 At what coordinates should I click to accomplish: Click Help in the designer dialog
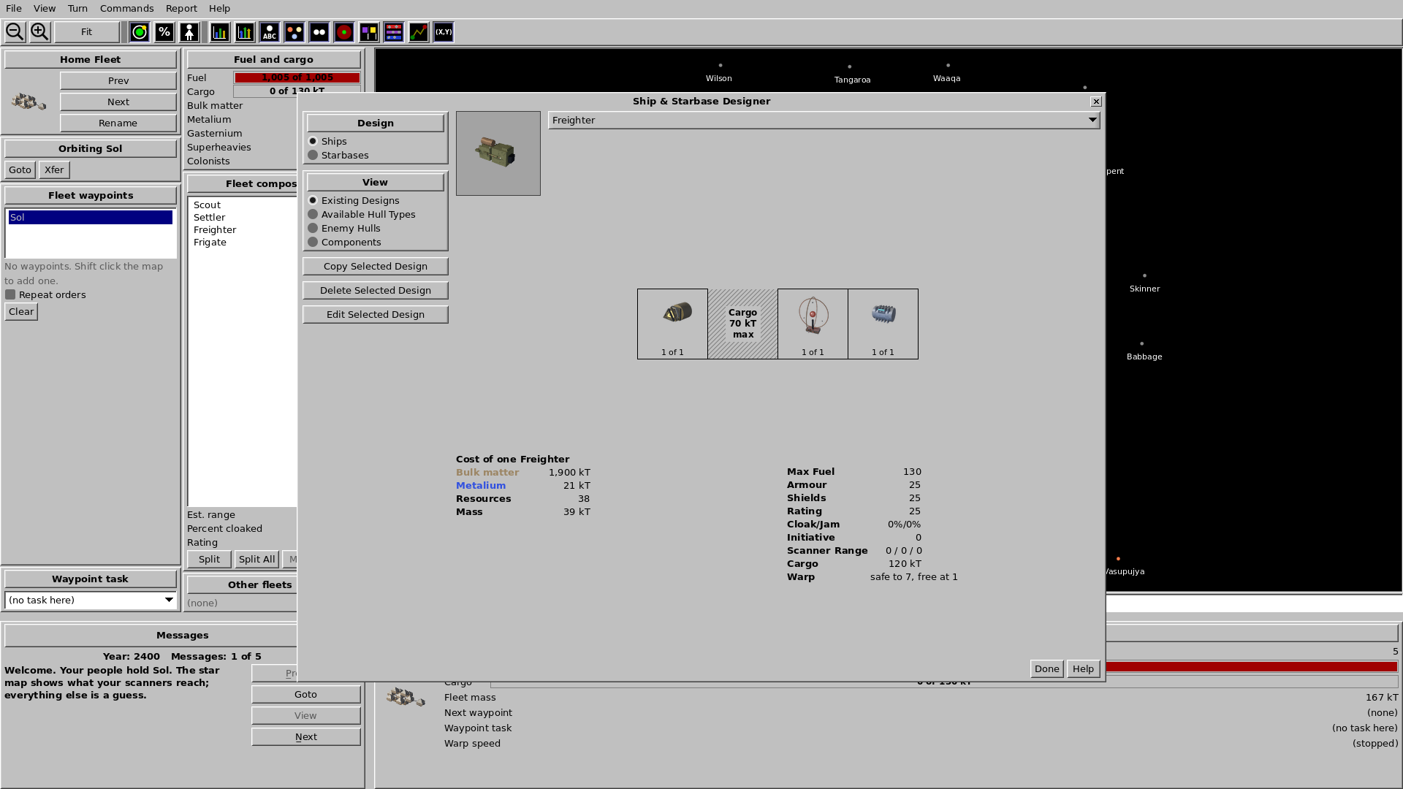[1083, 668]
